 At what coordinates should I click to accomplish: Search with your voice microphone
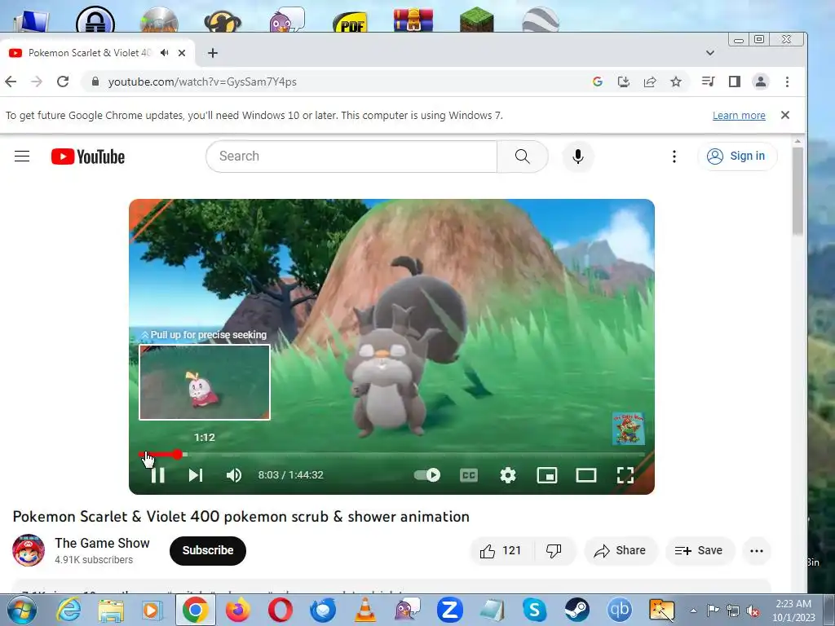[x=578, y=156]
